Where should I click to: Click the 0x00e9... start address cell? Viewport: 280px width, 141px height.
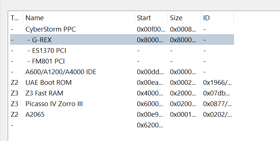click(150, 115)
